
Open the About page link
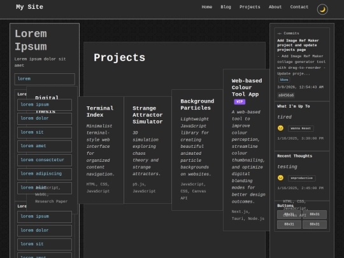[x=275, y=7]
